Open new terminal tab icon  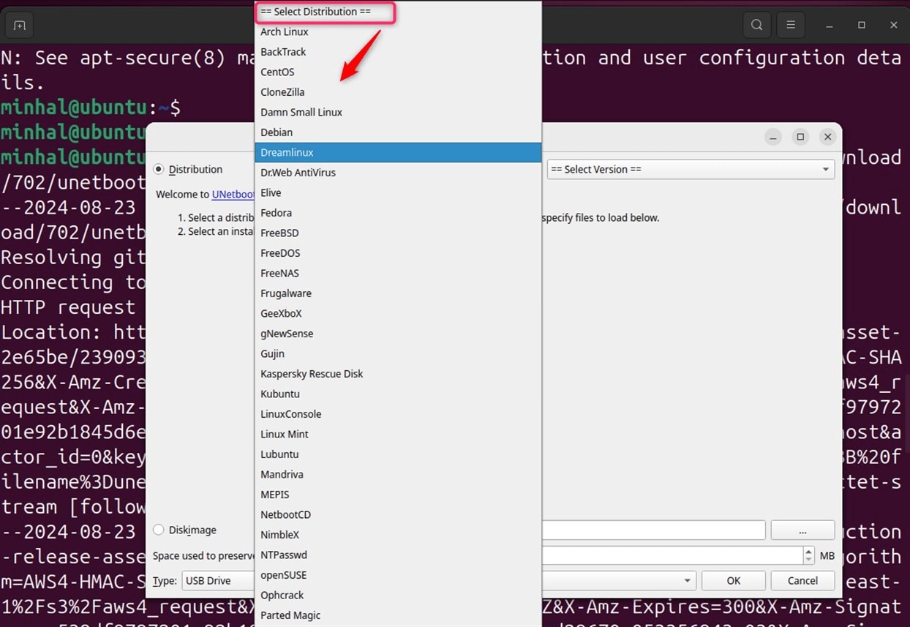tap(20, 26)
